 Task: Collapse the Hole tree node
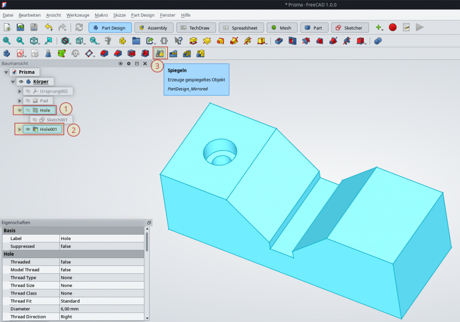point(19,110)
